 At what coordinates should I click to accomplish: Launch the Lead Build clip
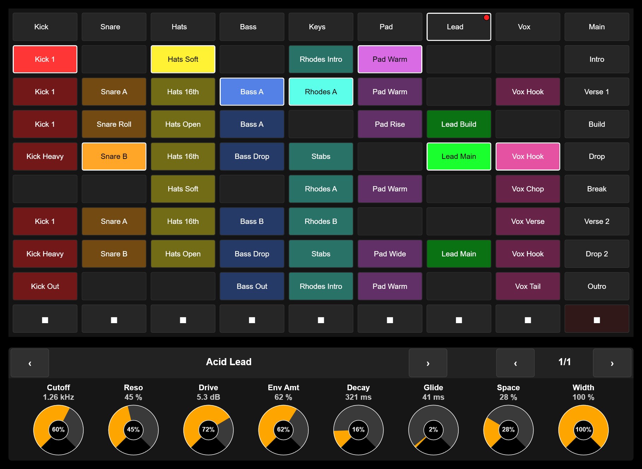(x=459, y=124)
